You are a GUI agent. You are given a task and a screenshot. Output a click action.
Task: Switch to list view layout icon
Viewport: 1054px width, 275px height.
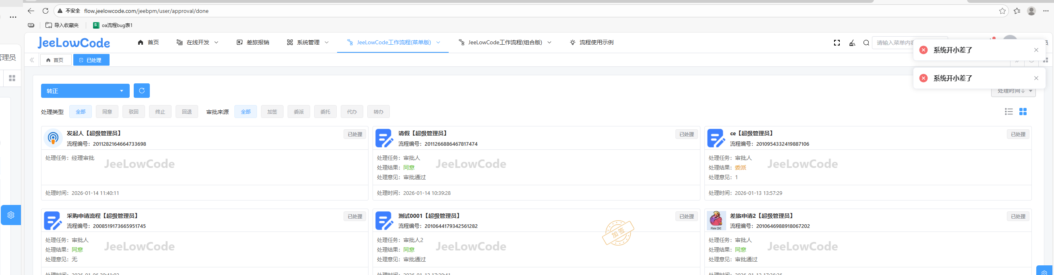pyautogui.click(x=1008, y=112)
